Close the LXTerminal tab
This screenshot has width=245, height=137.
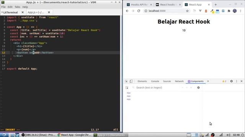[23, 12]
